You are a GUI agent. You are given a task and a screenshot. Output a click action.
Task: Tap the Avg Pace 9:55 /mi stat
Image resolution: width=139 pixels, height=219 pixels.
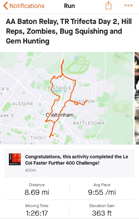tap(102, 189)
